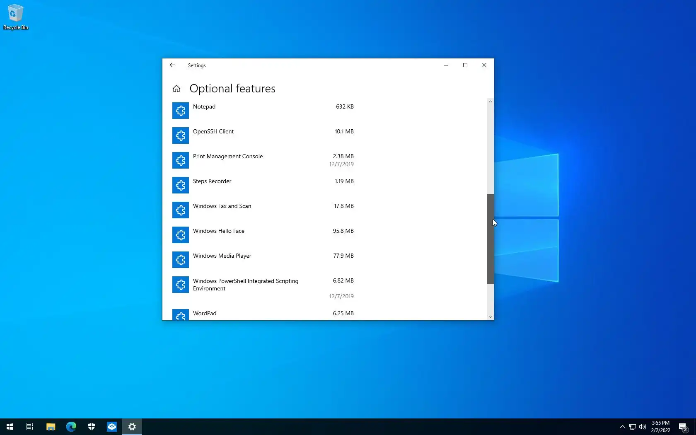Click the Steps Recorder feature icon
Viewport: 696px width, 435px height.
click(x=181, y=185)
